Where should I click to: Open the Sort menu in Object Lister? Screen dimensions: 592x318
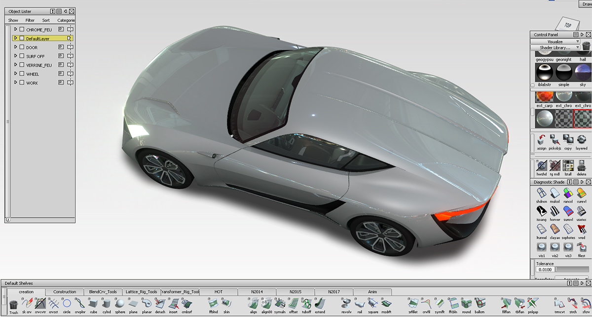[46, 20]
